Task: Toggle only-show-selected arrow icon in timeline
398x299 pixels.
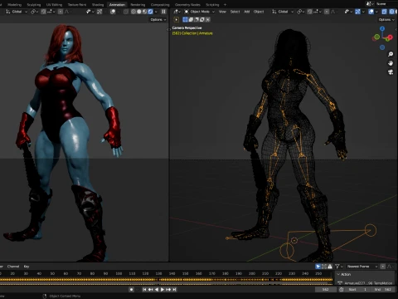Action: (x=318, y=267)
